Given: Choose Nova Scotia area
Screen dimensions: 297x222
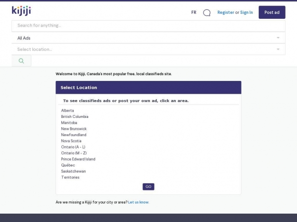Looking at the screenshot, I should (71, 141).
